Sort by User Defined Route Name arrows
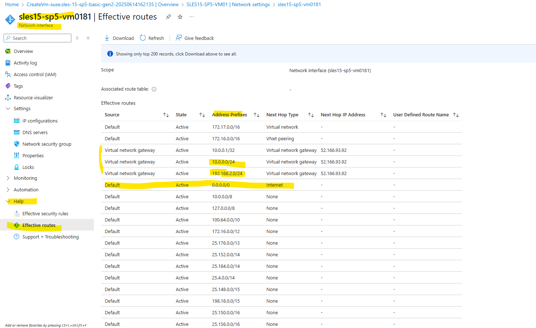 [456, 115]
